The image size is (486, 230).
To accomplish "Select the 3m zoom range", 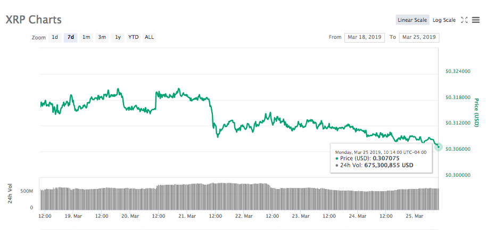I will (x=102, y=37).
